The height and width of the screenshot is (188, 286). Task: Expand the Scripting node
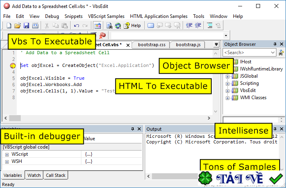(227, 84)
